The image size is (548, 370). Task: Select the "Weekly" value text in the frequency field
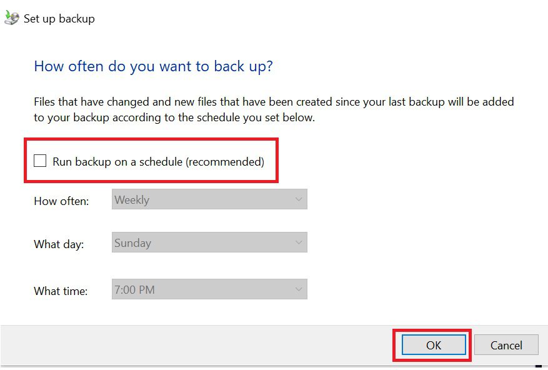coord(132,200)
